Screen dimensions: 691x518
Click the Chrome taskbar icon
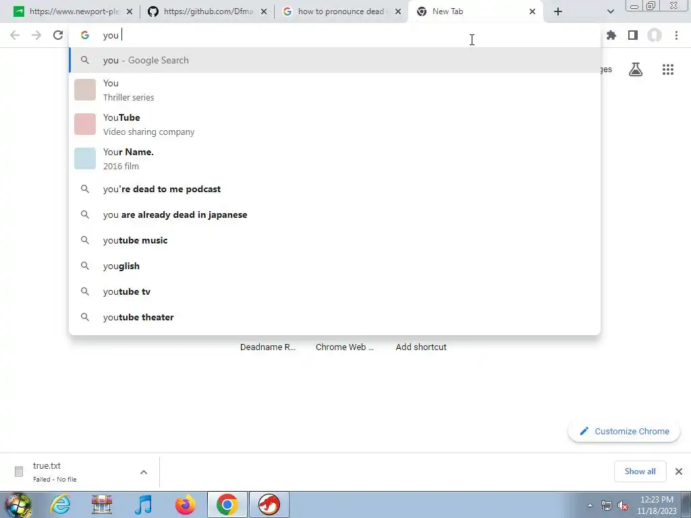(x=227, y=505)
